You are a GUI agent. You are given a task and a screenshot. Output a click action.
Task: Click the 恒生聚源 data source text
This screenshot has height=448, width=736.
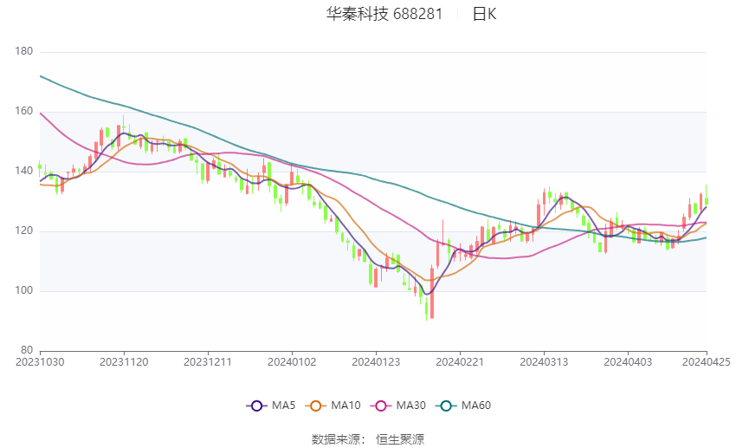point(400,439)
